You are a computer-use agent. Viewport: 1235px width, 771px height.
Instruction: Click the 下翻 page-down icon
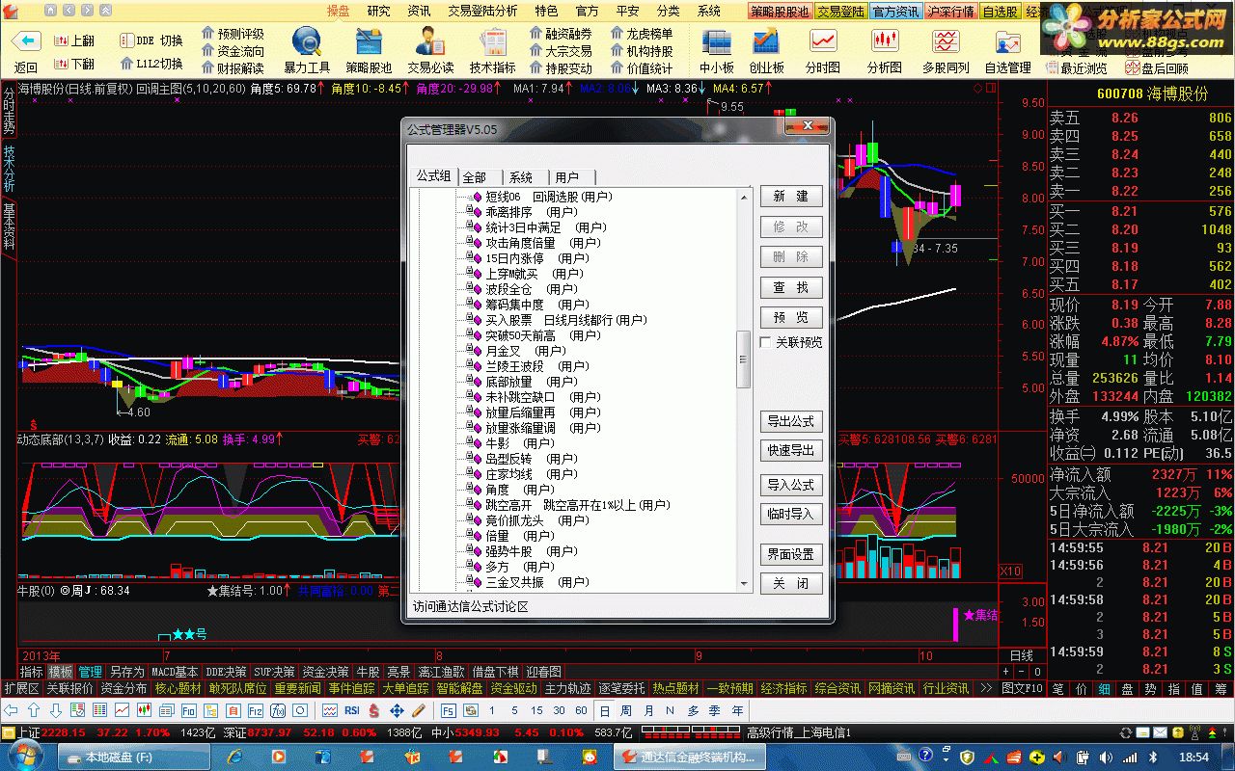coord(60,64)
